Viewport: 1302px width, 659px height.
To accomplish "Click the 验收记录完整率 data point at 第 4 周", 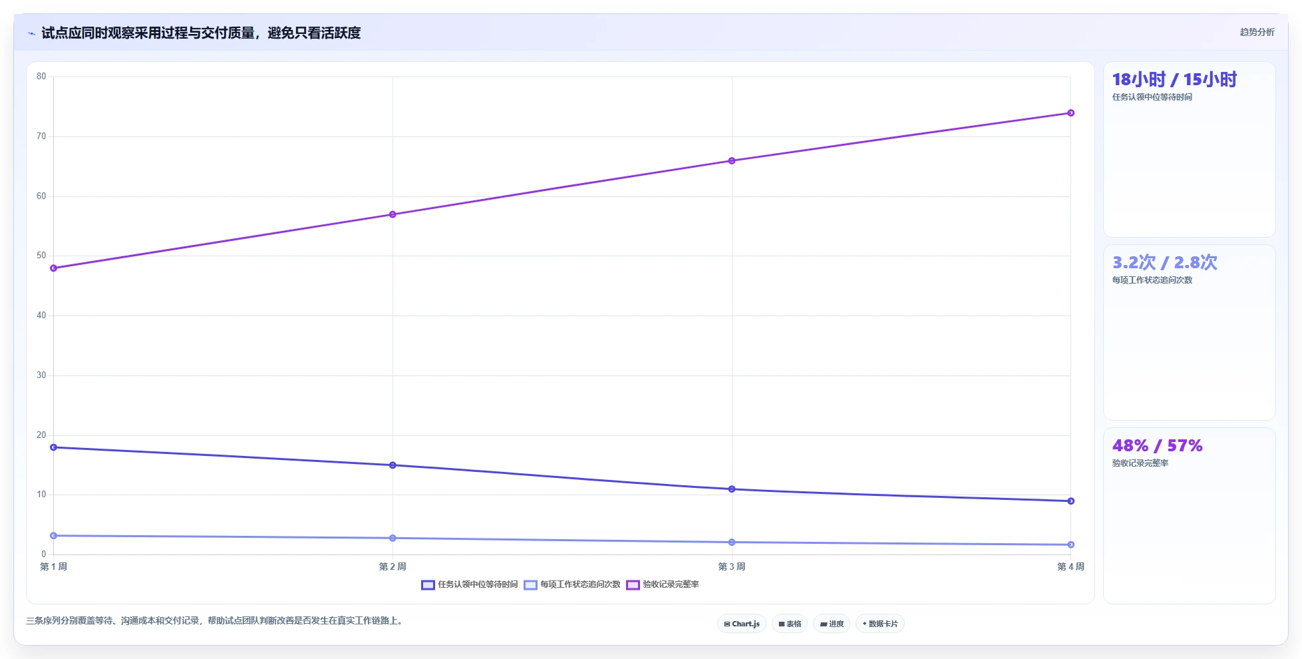I will (x=1070, y=113).
